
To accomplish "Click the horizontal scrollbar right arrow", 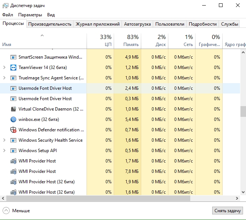I will [237, 198].
